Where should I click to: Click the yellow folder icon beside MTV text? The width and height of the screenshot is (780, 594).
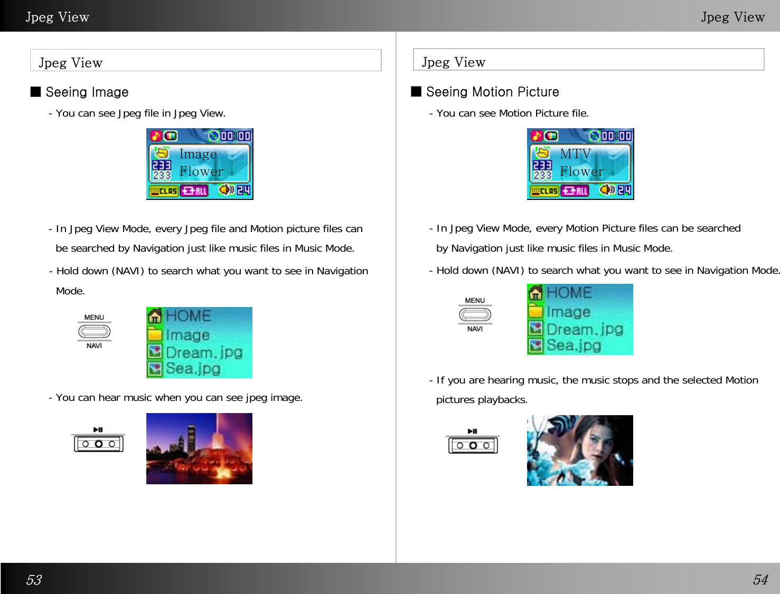[542, 153]
